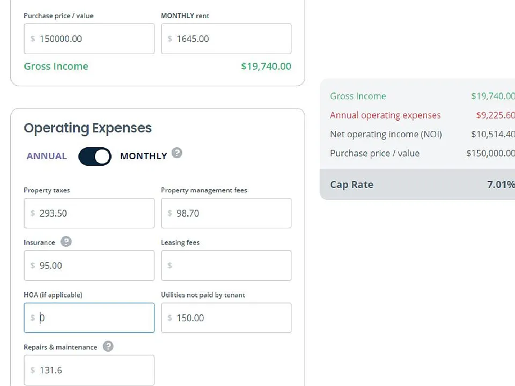This screenshot has height=386, width=515.
Task: Select the ANNUAL option label
Action: (47, 156)
